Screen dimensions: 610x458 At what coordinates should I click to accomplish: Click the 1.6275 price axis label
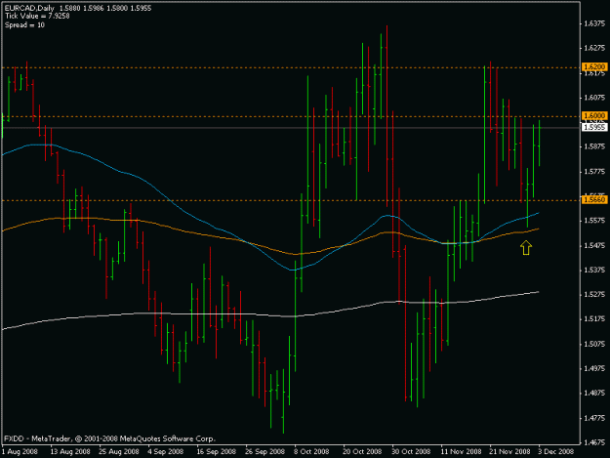coord(594,48)
